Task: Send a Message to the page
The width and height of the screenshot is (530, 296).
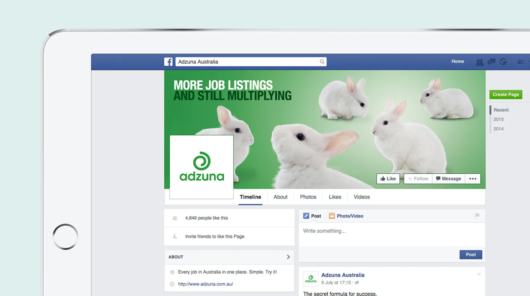Action: pos(448,179)
